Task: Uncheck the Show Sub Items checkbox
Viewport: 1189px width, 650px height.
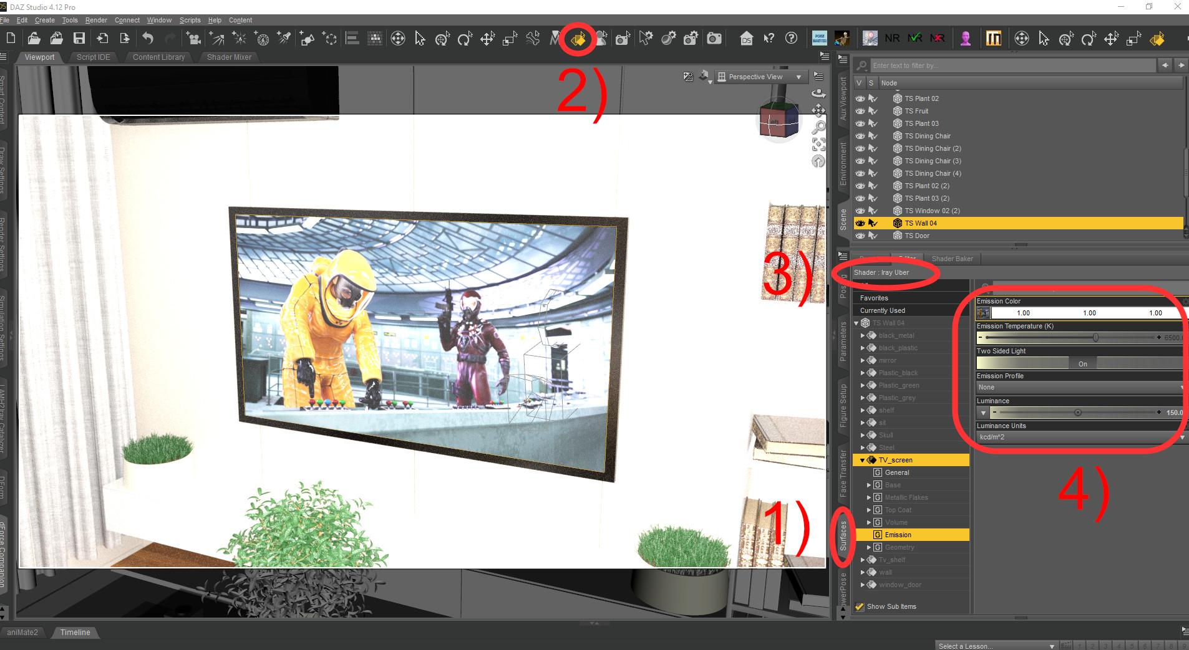Action: click(860, 606)
